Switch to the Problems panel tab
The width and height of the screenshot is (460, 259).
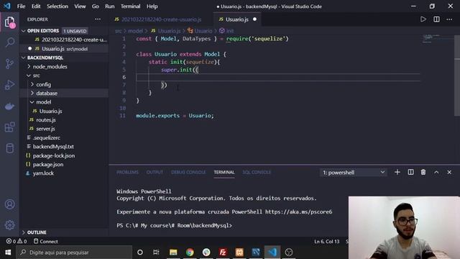127,173
